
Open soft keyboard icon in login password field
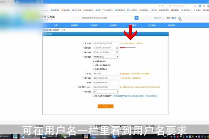pos(117,48)
